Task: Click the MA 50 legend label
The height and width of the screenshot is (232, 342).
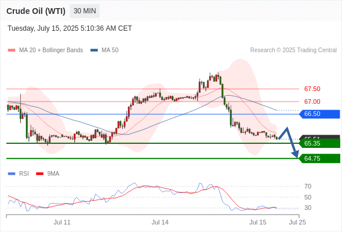Action: tap(110, 50)
